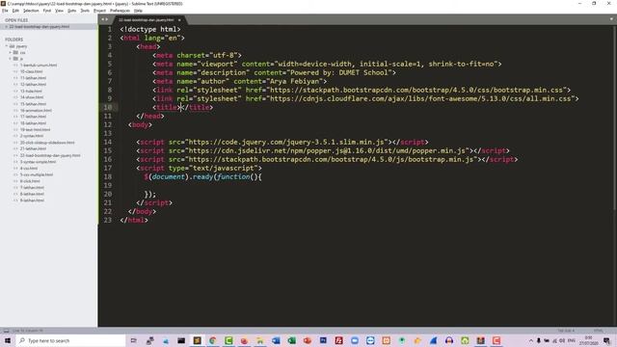Screen dimensions: 617x347
Task: Click Sublime Text icon in taskbar
Action: [x=197, y=340]
